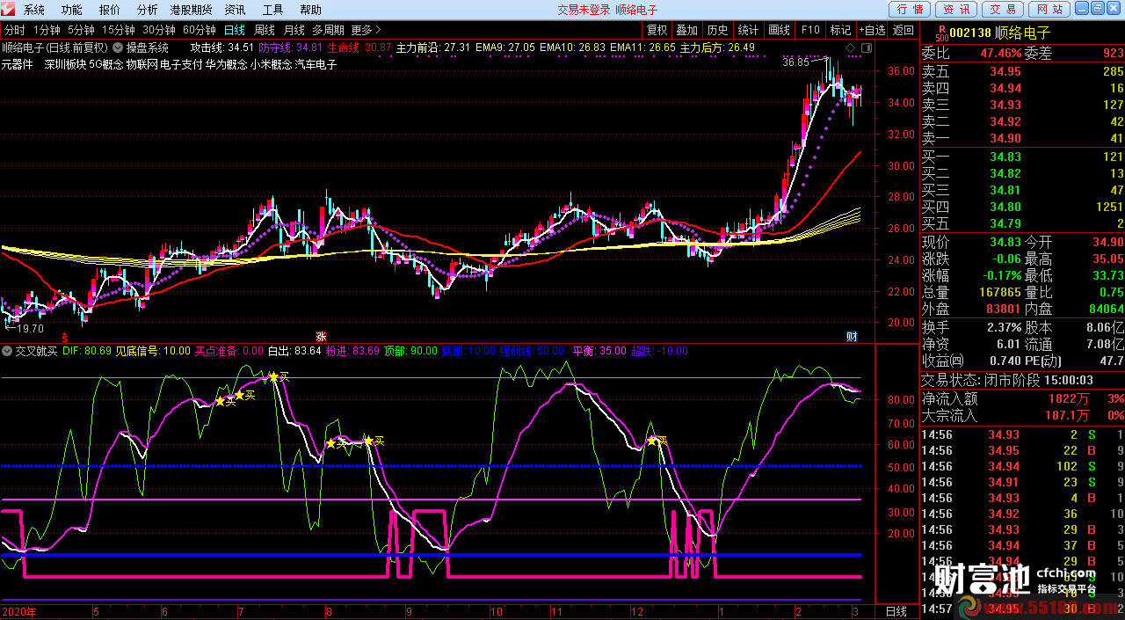Select the 30分钟 period tab

(x=159, y=30)
